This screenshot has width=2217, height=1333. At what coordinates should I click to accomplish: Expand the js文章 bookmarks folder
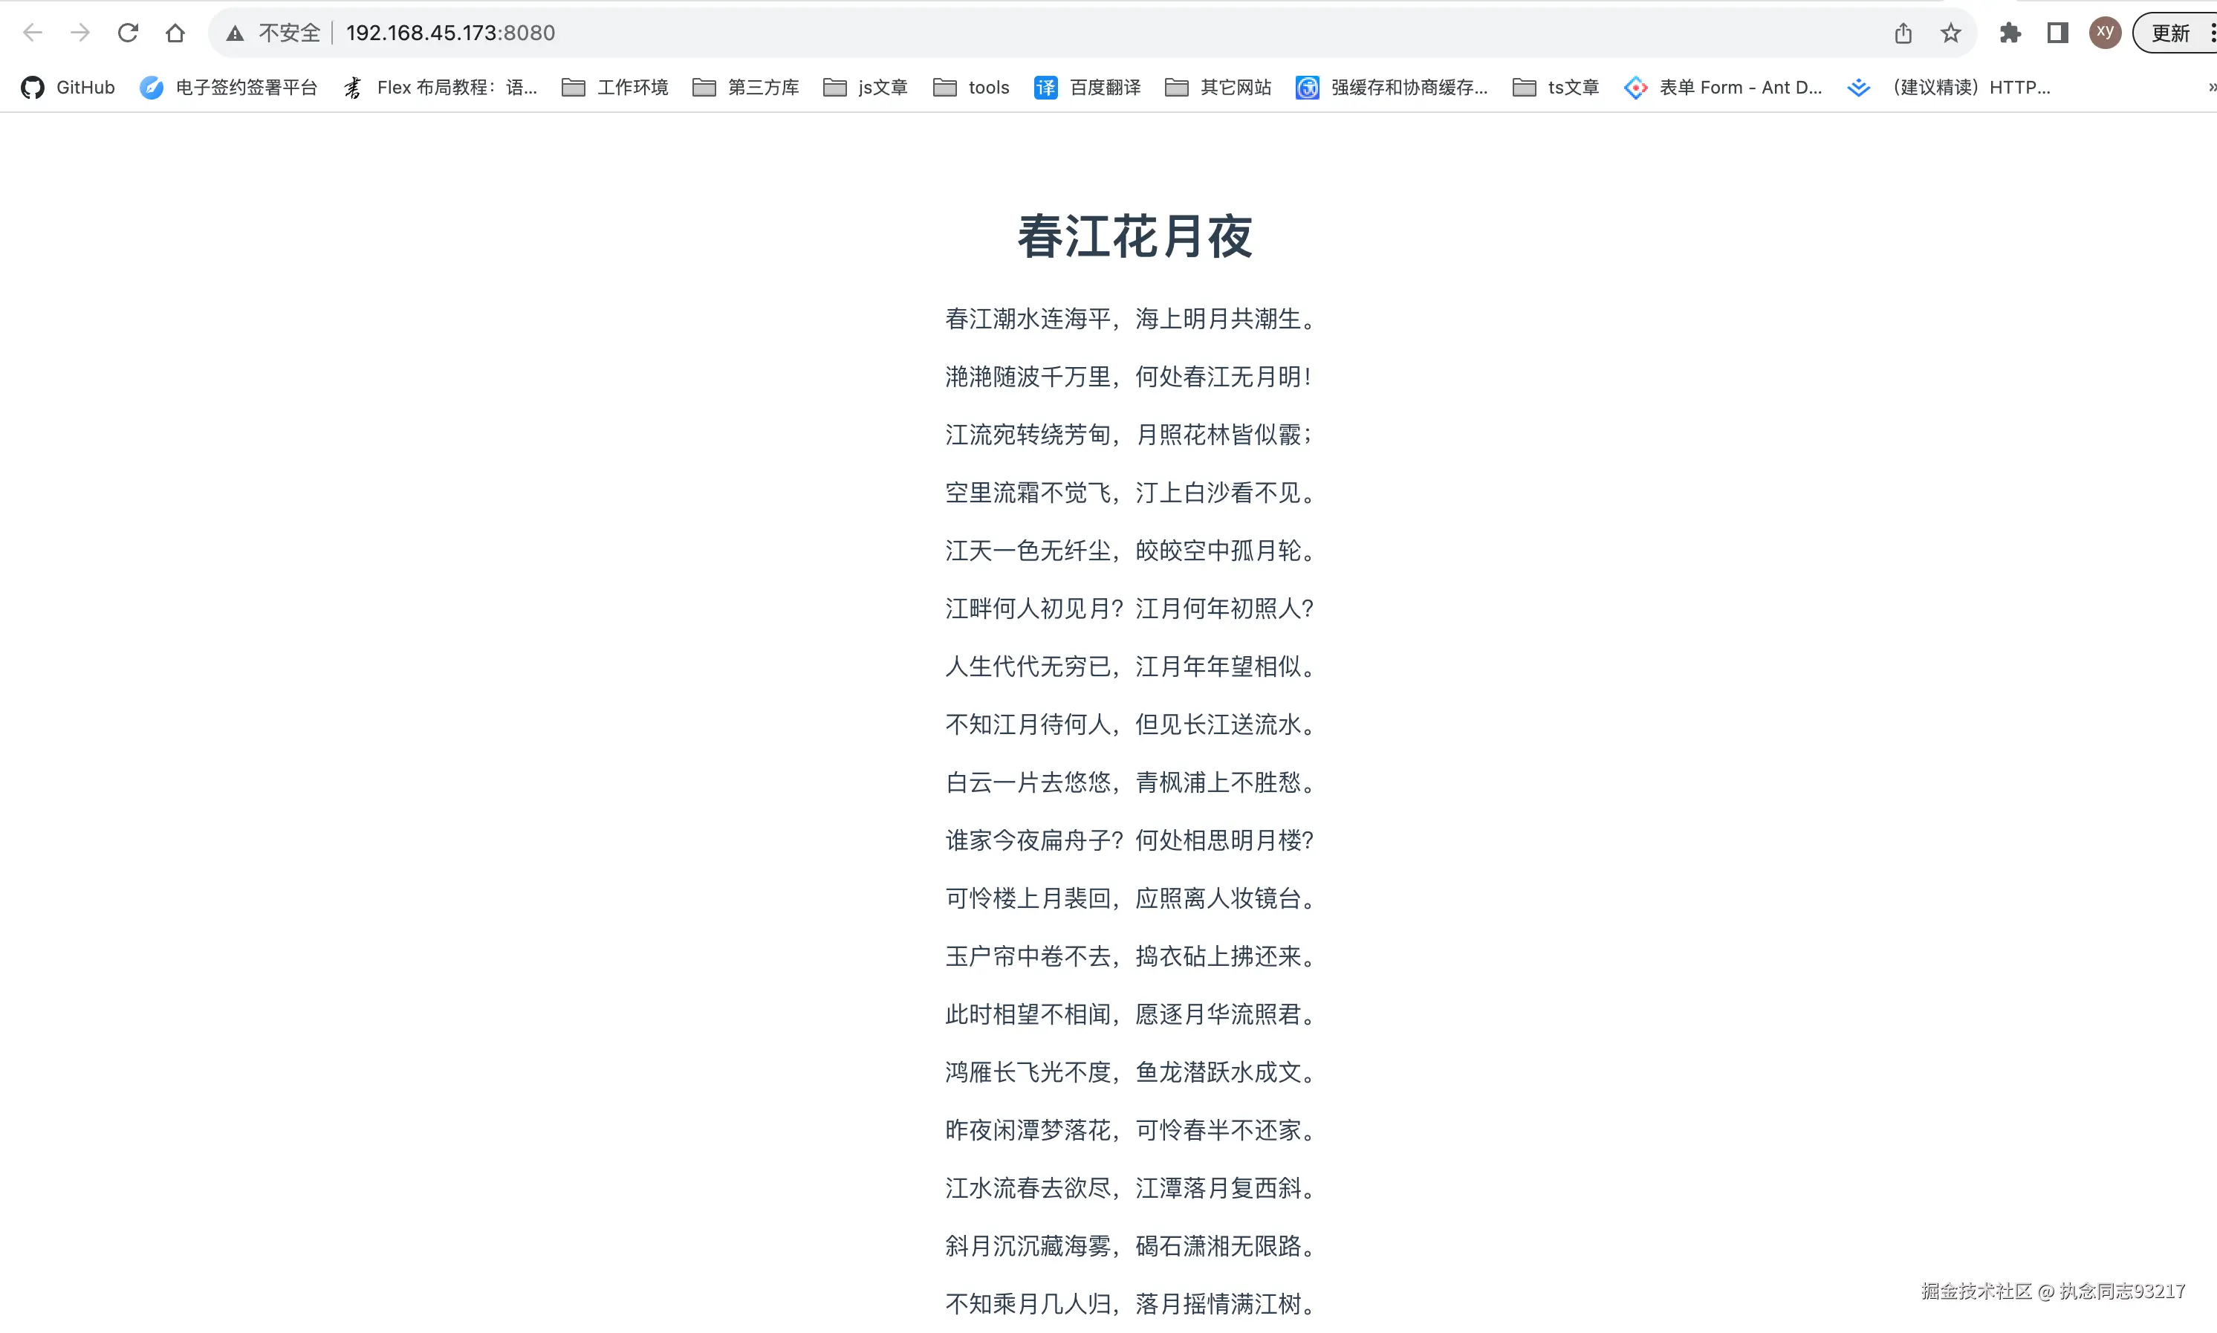[866, 87]
